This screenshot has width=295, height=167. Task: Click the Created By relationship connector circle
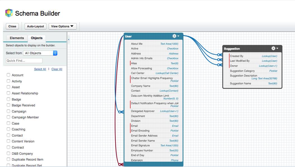point(218,55)
